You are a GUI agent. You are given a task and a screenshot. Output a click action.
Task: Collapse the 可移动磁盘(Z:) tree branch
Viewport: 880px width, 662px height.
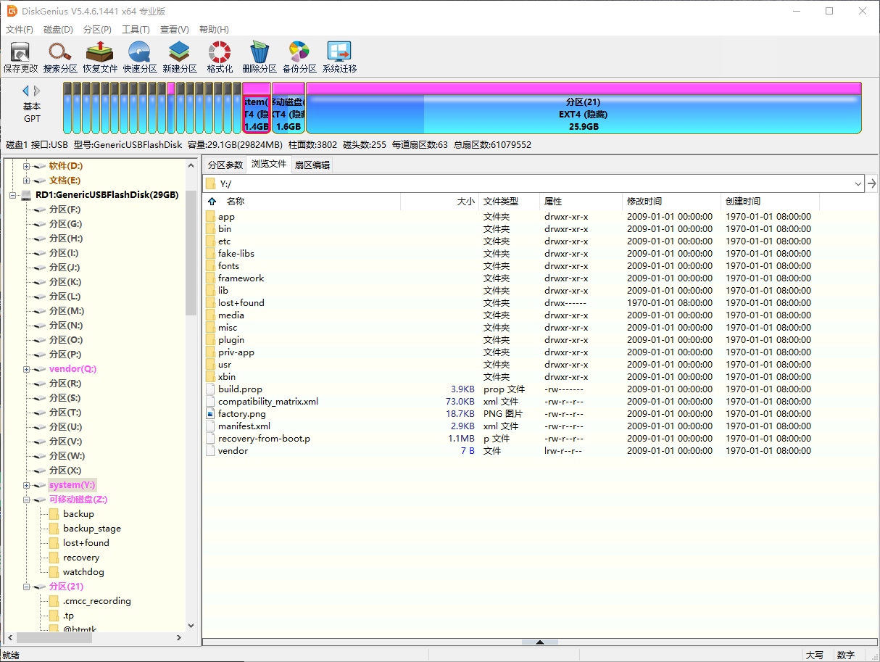(x=25, y=499)
